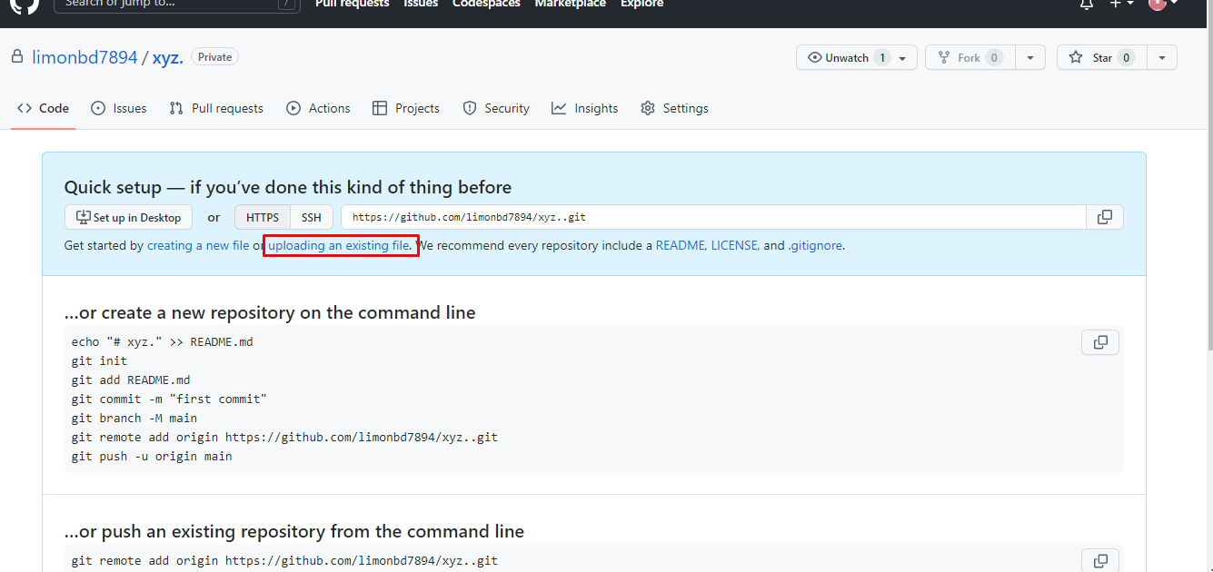Open Pull requests in top navigation
Viewport: 1213px width, 572px height.
352,4
